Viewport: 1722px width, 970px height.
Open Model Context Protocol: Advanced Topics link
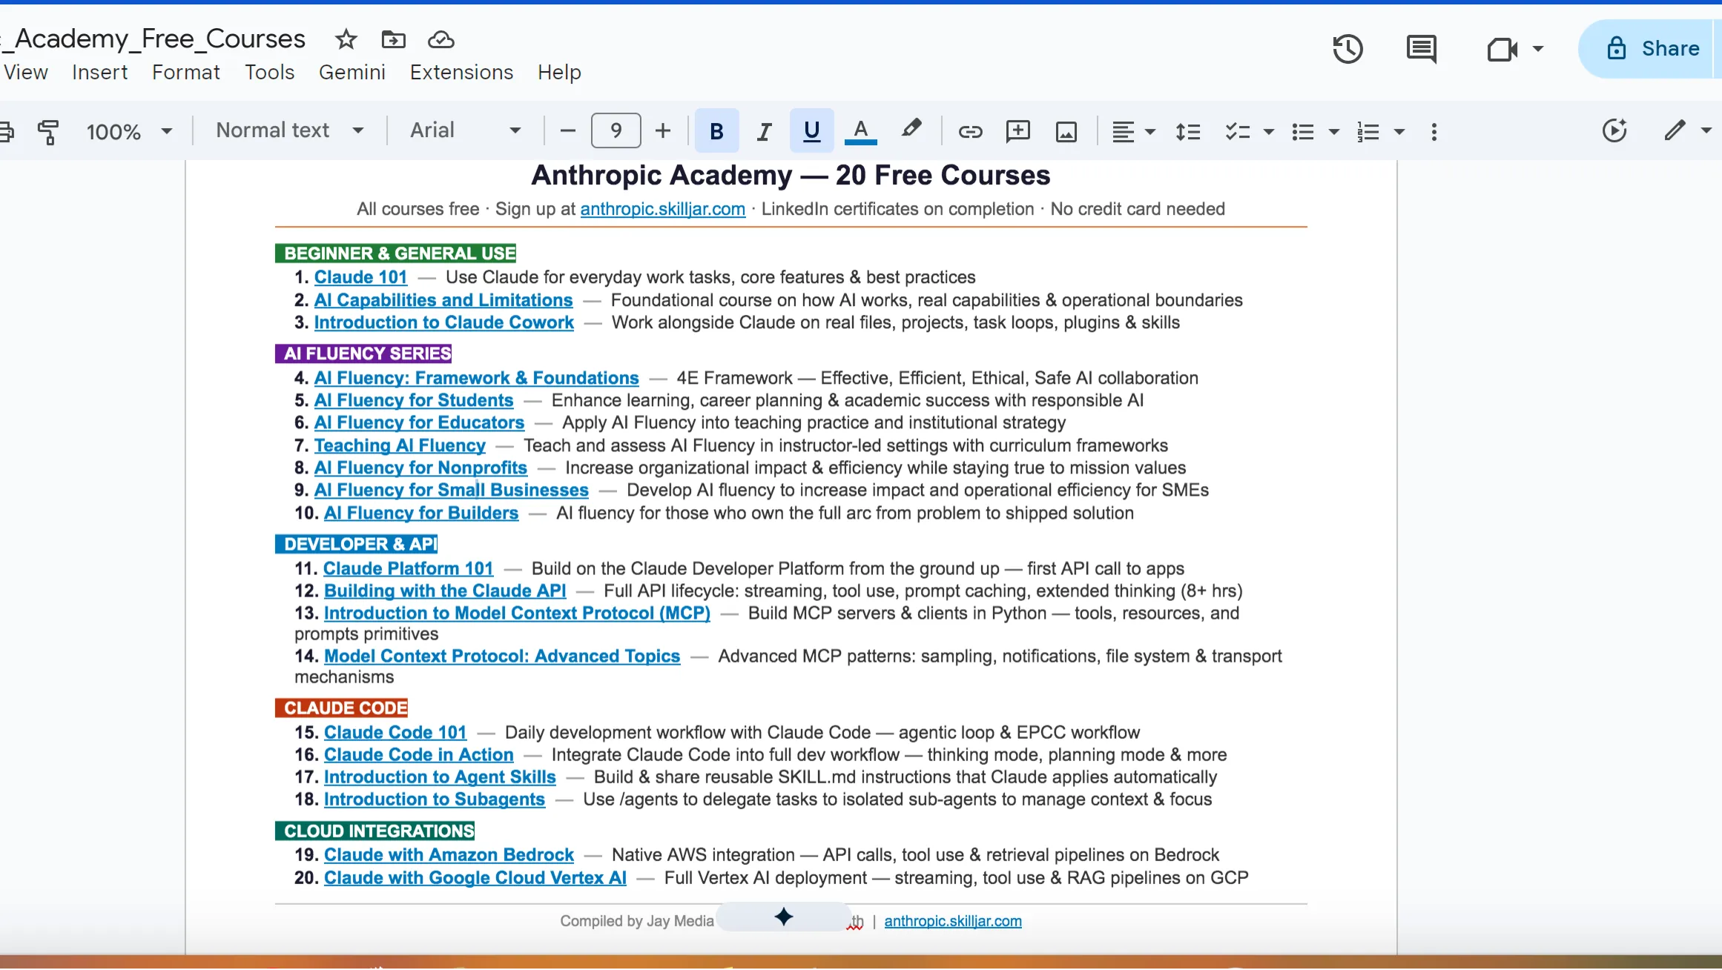502,656
